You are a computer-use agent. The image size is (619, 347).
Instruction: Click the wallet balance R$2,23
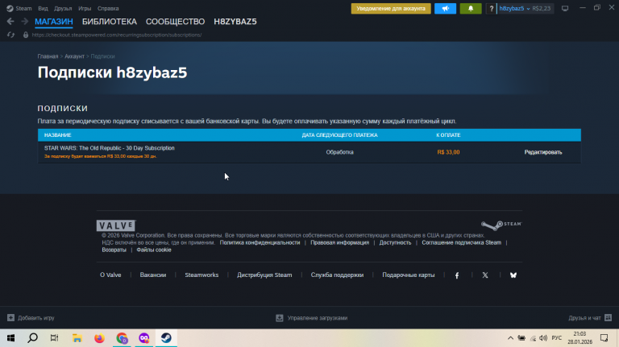(x=542, y=8)
